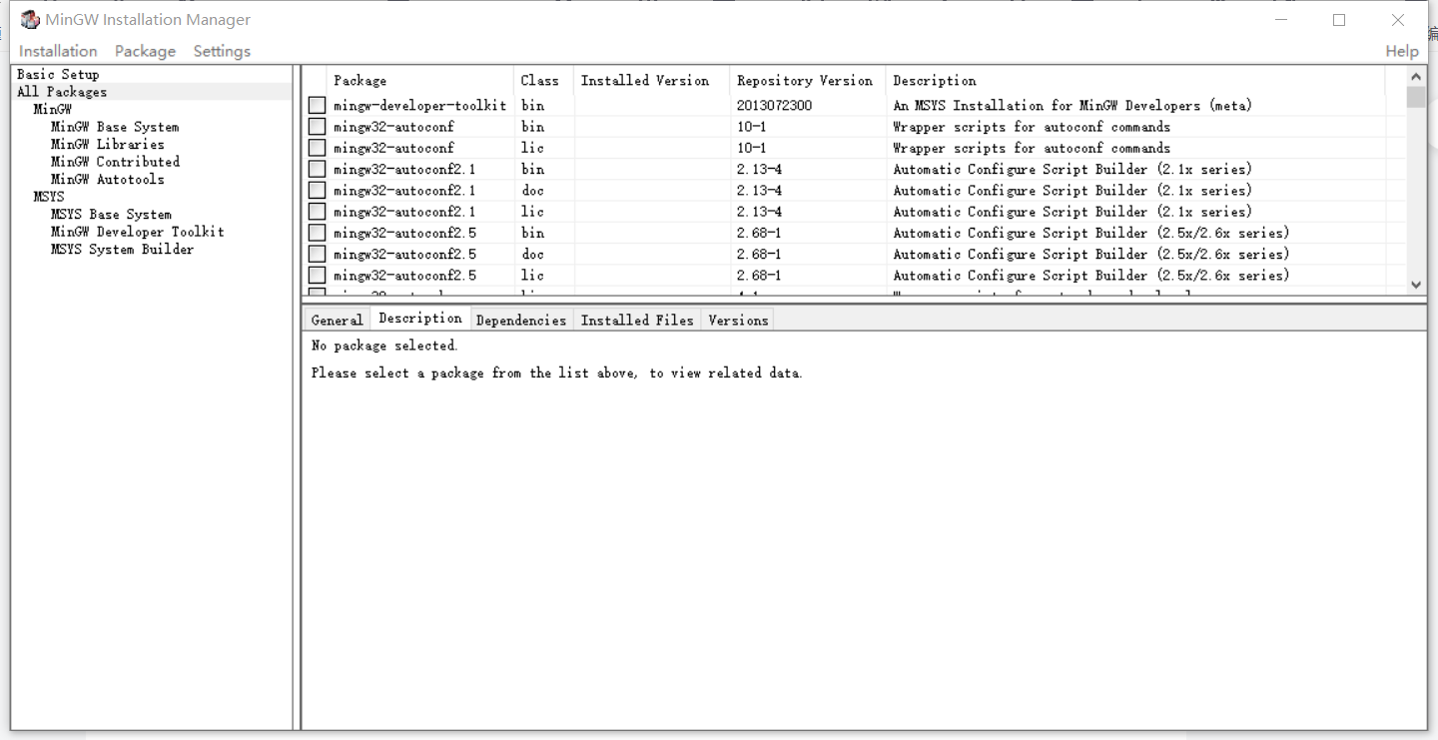Check the mingw-developer-toolkit package checkbox
Screen dimensions: 1438x740
click(316, 105)
